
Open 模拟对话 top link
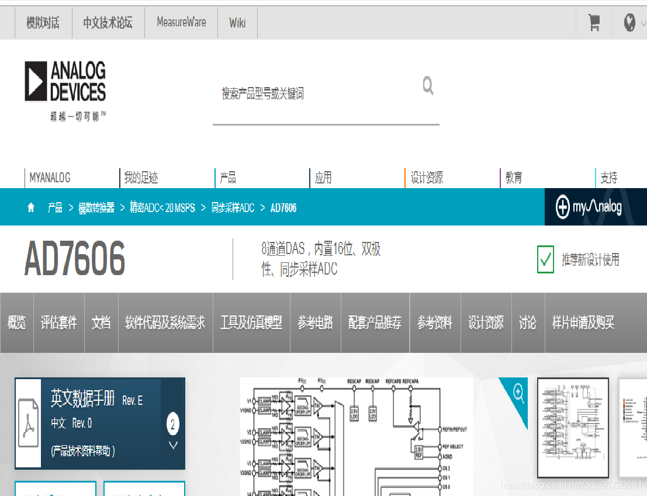[x=43, y=23]
